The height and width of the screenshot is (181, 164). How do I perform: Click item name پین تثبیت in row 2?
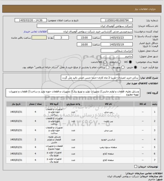coord(108,121)
